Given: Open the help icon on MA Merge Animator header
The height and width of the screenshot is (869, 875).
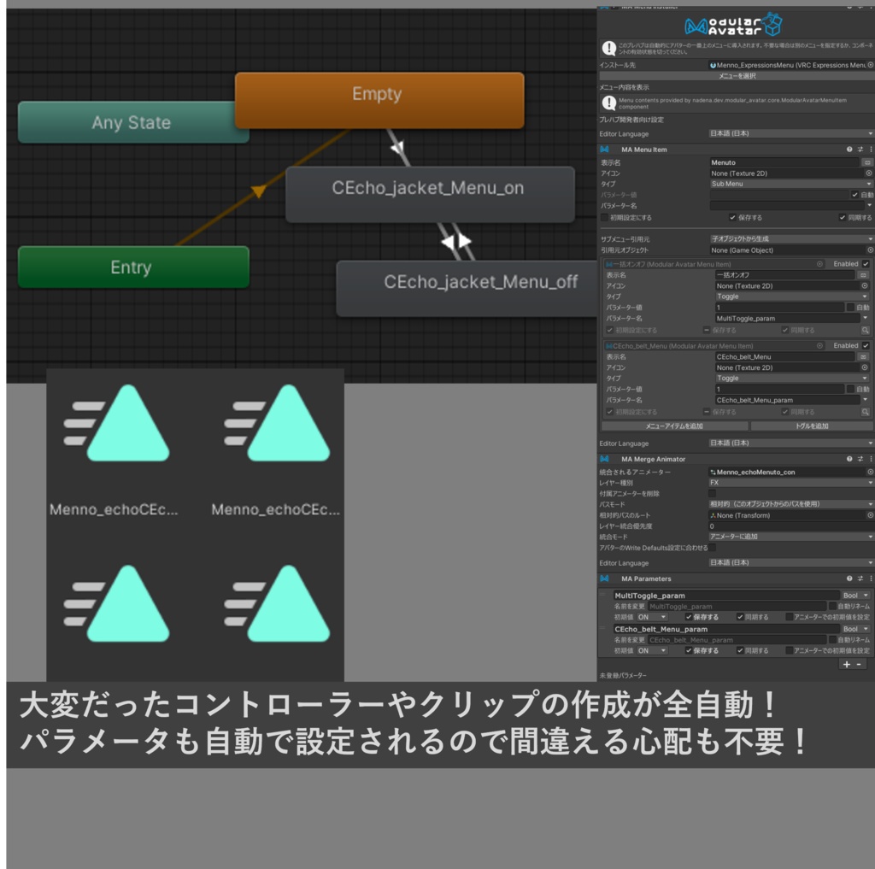Looking at the screenshot, I should pos(851,459).
